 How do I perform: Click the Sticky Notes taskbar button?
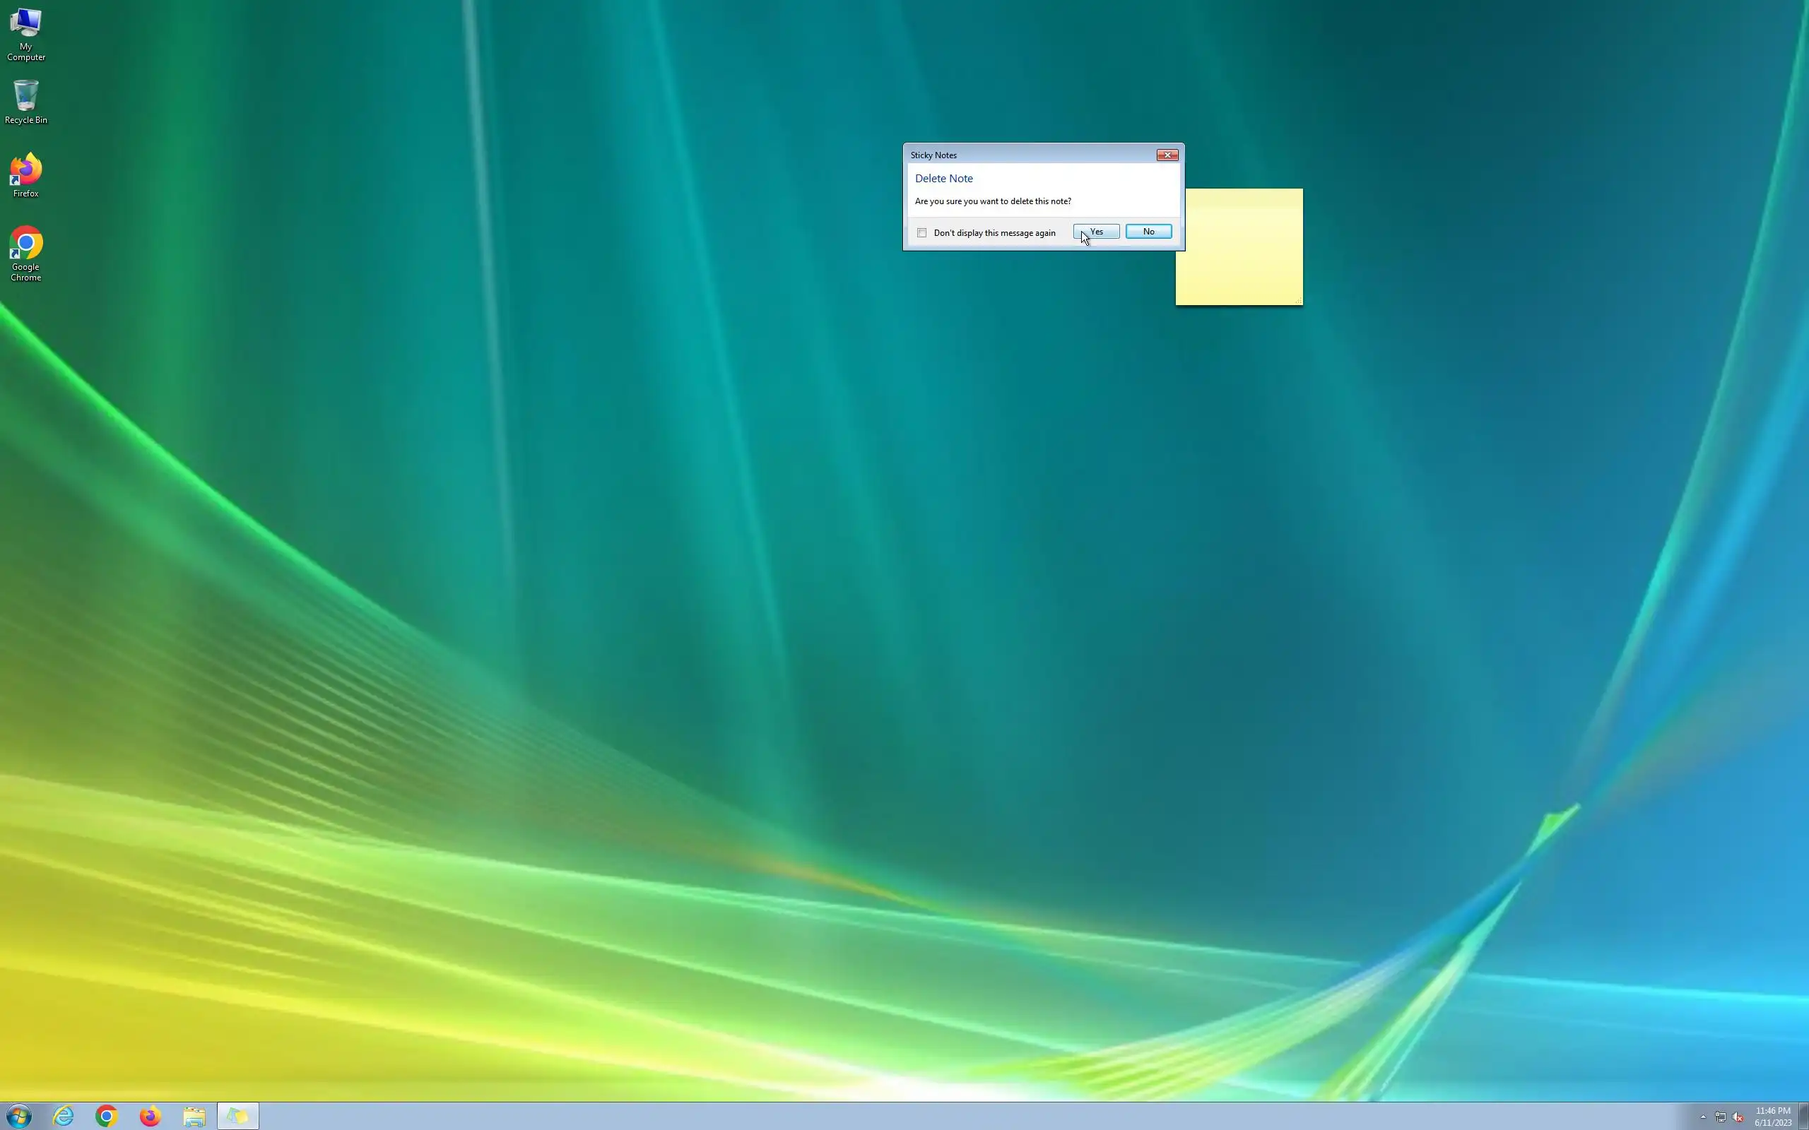(x=237, y=1117)
